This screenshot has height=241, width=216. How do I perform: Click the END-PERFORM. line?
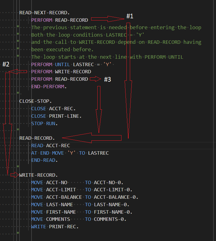[49, 87]
